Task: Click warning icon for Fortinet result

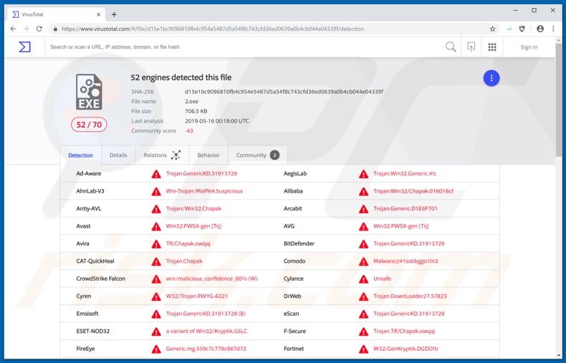Action: click(363, 349)
